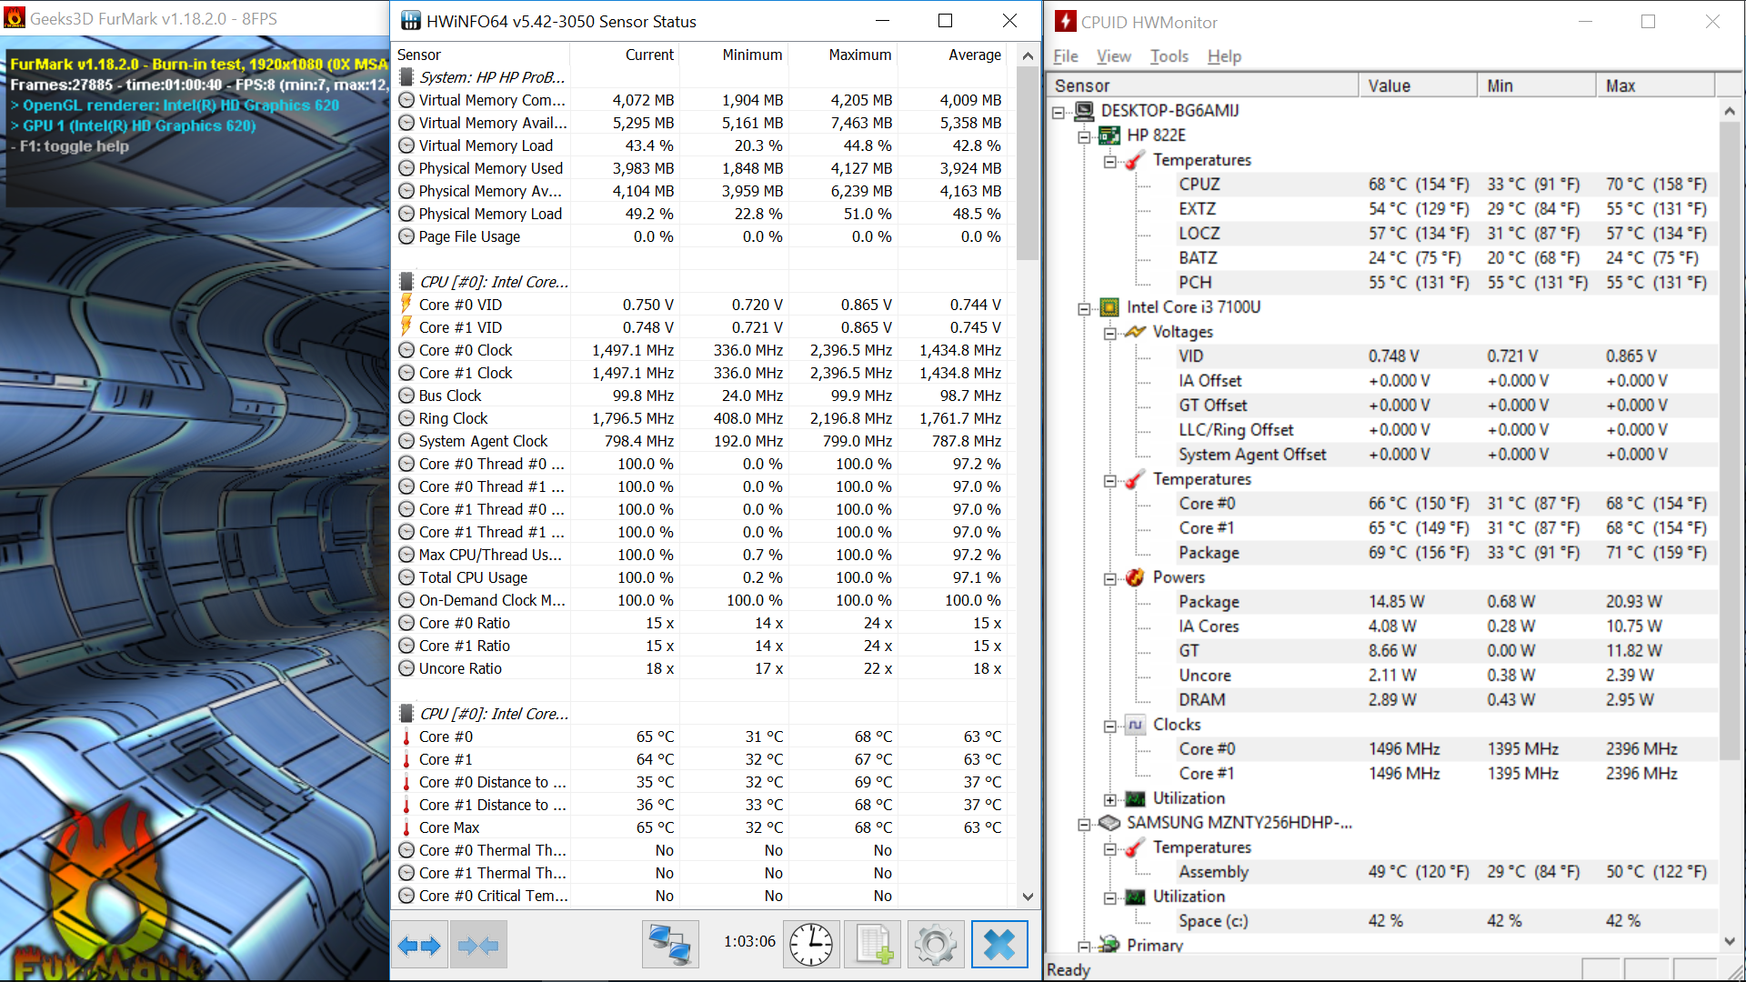
Task: Select the System Agent Clock row
Action: [703, 441]
